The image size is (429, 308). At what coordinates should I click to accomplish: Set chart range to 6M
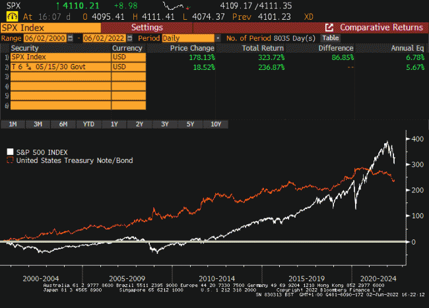[63, 125]
